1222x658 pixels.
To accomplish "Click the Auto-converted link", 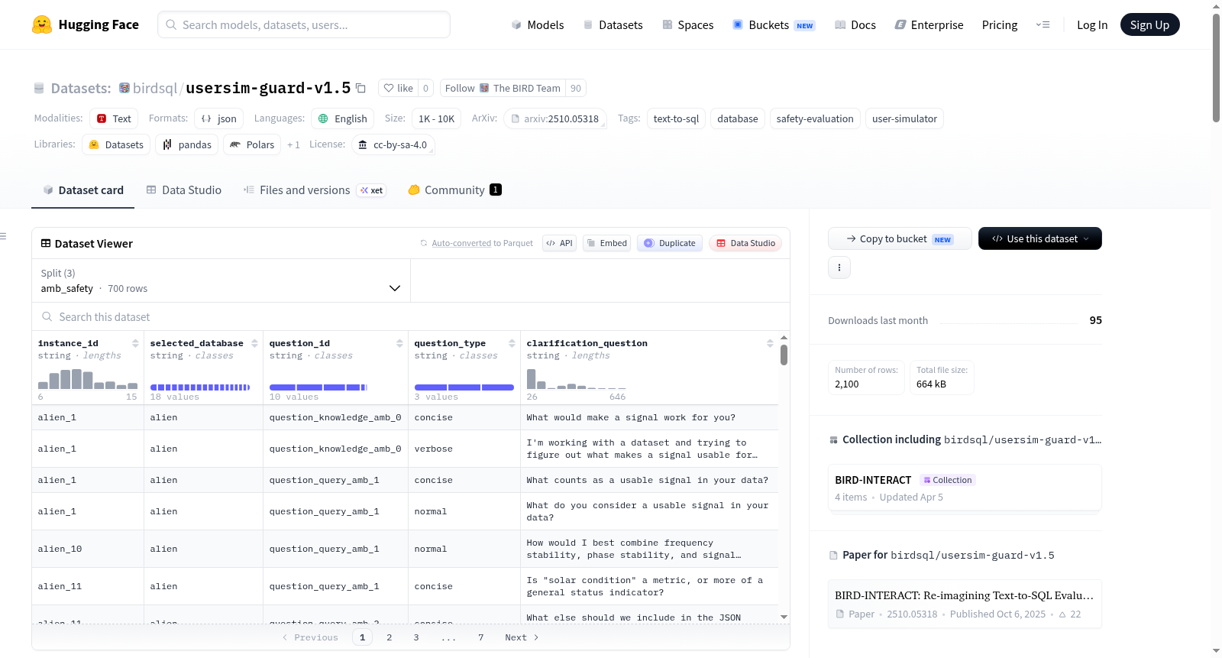I will click(x=461, y=243).
